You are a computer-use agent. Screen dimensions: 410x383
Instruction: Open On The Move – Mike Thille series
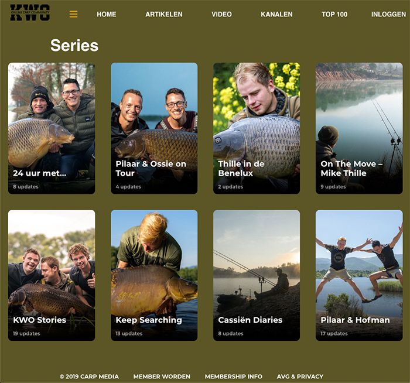[x=359, y=128]
